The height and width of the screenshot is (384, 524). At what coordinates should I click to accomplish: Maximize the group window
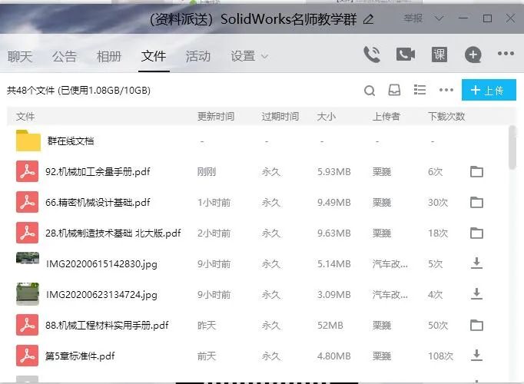point(487,18)
